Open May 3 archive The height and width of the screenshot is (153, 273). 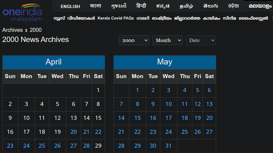pos(169,90)
